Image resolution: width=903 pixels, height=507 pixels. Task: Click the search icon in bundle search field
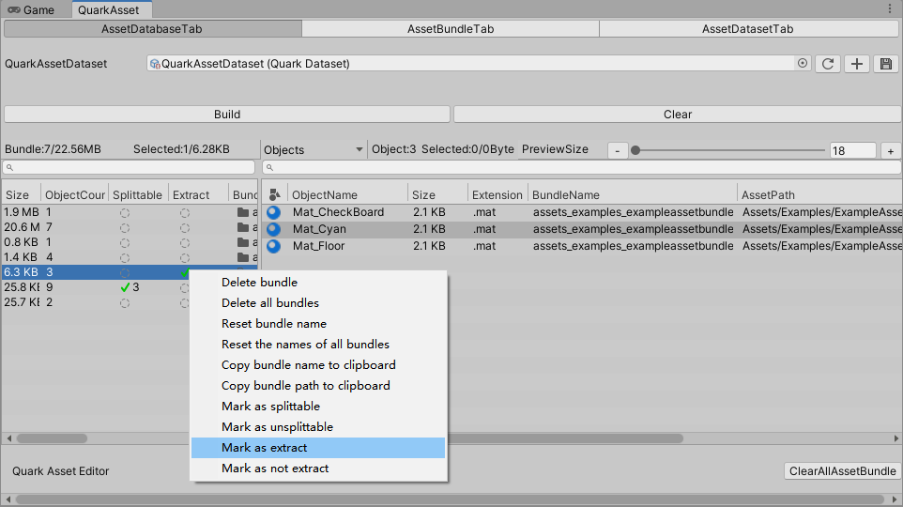[9, 168]
